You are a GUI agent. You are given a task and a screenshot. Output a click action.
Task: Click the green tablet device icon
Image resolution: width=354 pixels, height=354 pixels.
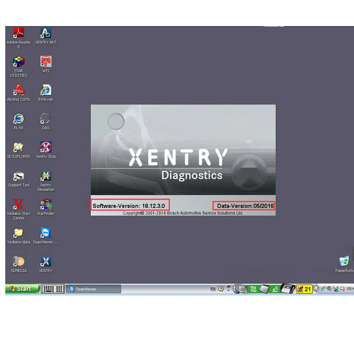tap(264, 289)
